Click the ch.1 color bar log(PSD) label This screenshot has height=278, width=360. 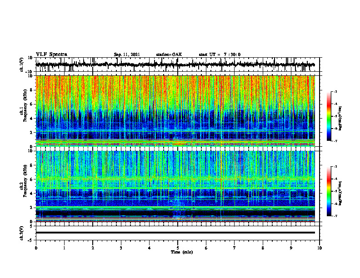pos(340,119)
